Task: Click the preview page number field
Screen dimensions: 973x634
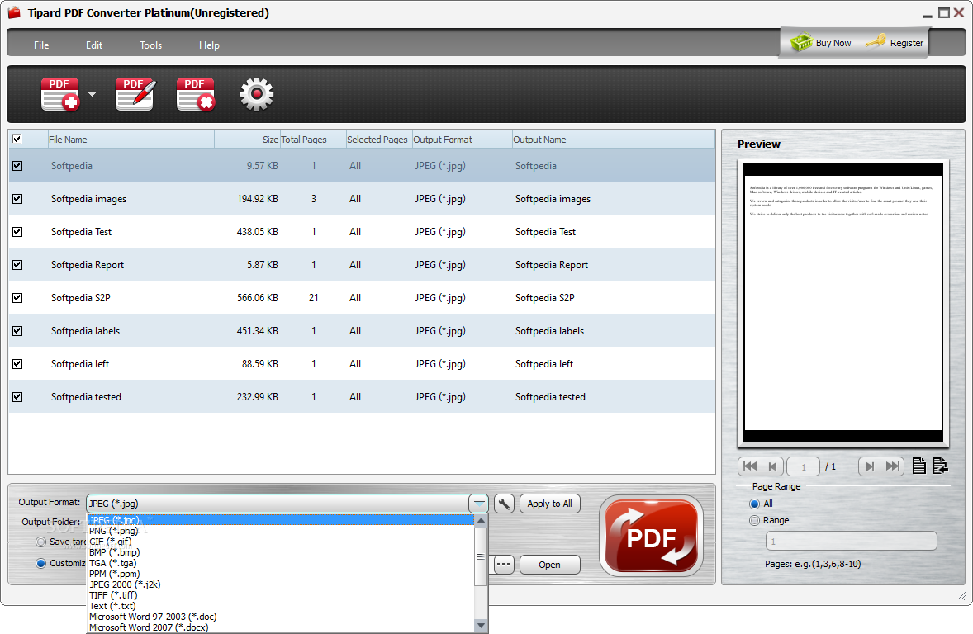Action: click(x=803, y=466)
